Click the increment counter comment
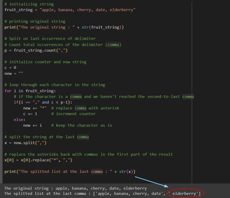This screenshot has height=198, width=230. pos(73,114)
